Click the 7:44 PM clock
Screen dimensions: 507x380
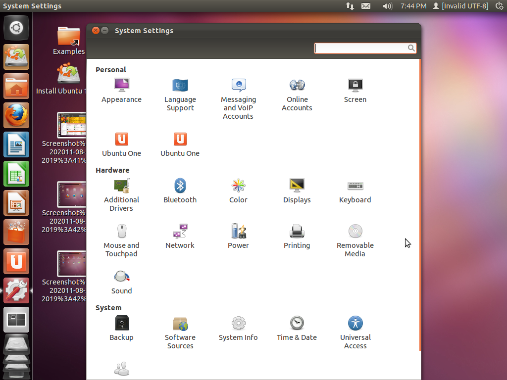[x=413, y=6]
